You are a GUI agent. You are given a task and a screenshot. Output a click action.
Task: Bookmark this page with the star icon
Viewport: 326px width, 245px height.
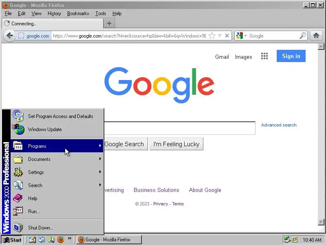pos(212,36)
